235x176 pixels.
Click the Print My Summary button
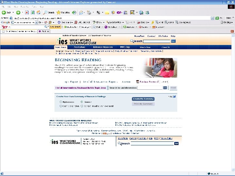(143, 104)
